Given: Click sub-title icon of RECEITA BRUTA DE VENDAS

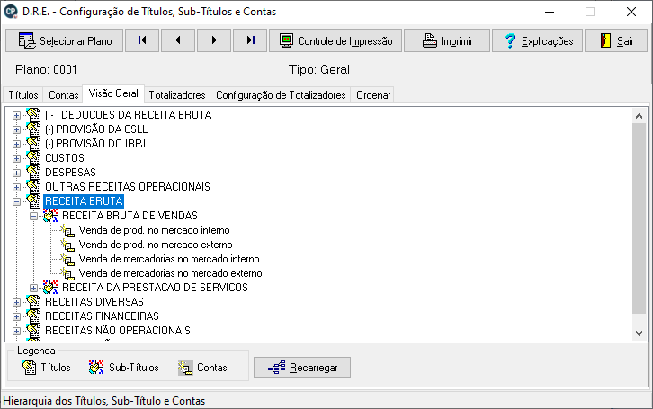Looking at the screenshot, I should click(x=50, y=216).
